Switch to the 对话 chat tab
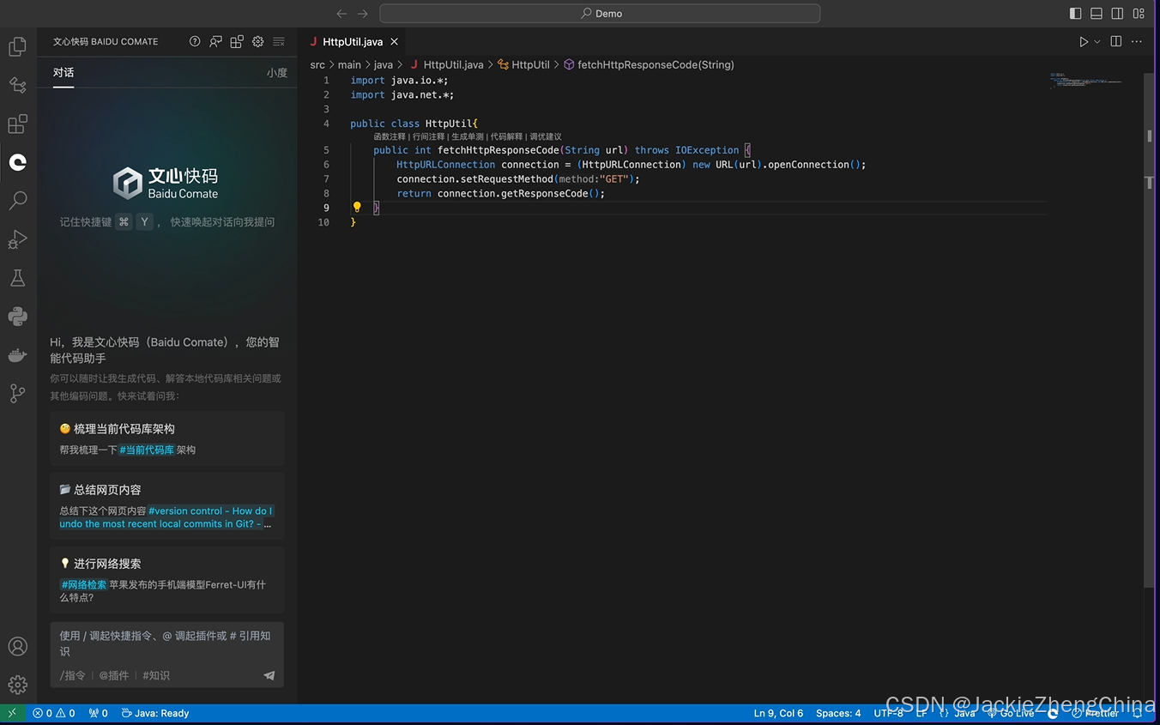Viewport: 1160px width, 725px height. coord(63,73)
